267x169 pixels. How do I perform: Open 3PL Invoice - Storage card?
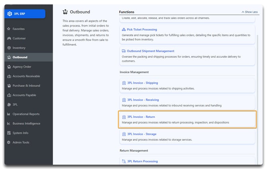click(x=141, y=134)
